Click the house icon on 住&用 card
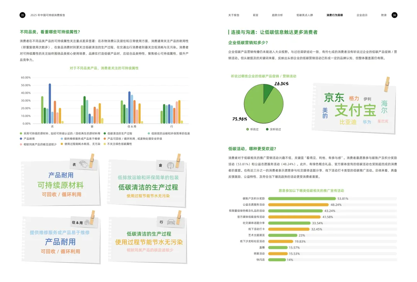The image size is (417, 282). [87, 222]
